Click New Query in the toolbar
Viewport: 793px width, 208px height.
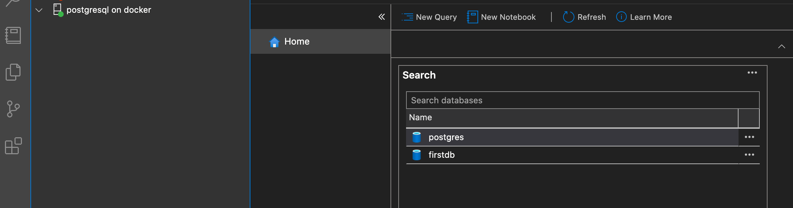tap(429, 17)
